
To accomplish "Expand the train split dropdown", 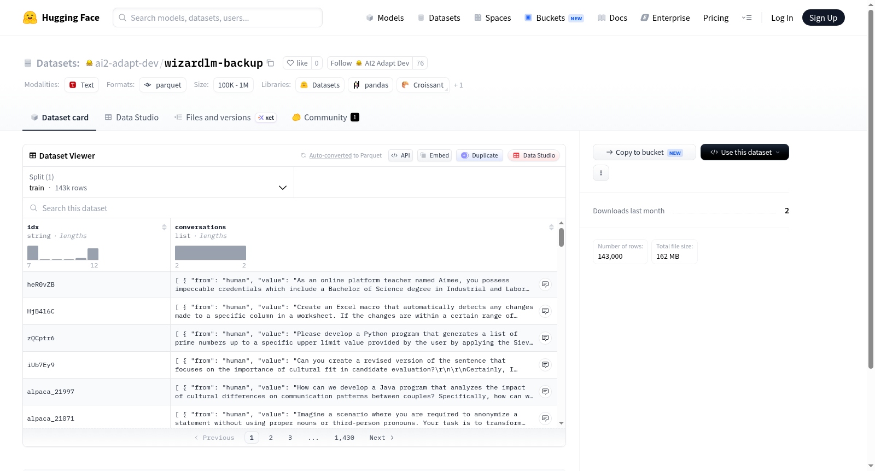I will point(158,182).
